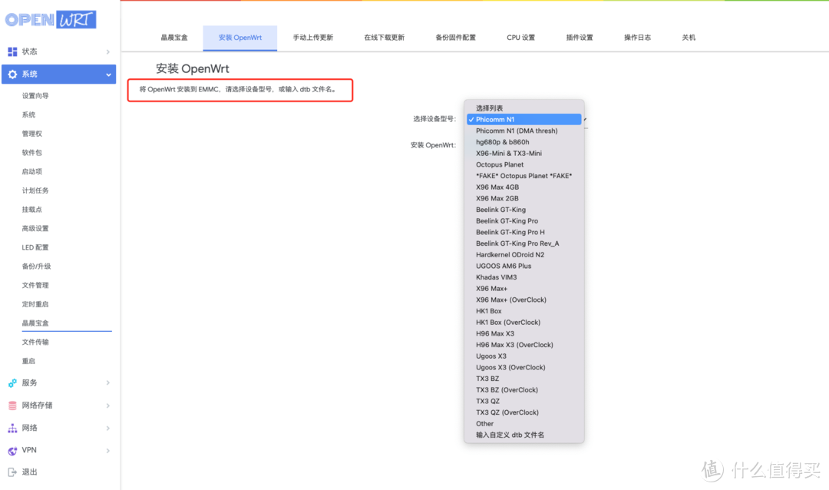Click the OpenWrt logo in top left corner

[50, 19]
